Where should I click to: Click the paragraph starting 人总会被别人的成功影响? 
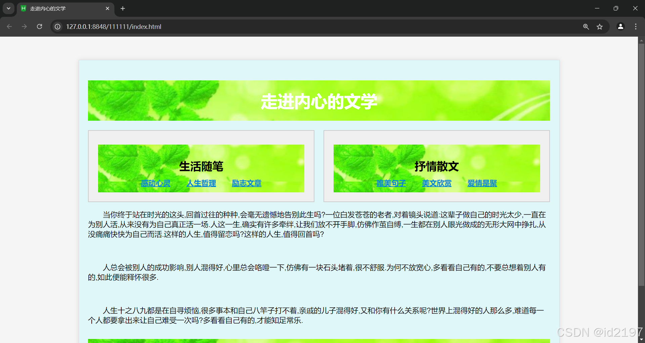pyautogui.click(x=317, y=272)
